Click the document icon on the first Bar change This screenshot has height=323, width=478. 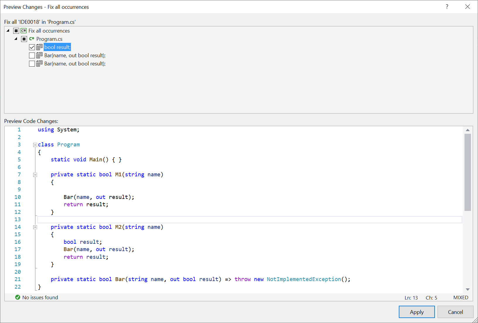tap(39, 55)
